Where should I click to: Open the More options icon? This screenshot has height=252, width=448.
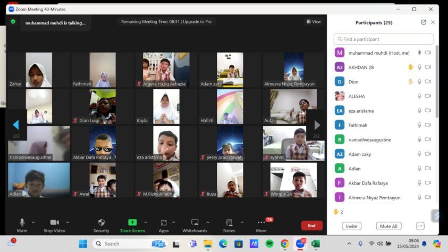click(260, 222)
